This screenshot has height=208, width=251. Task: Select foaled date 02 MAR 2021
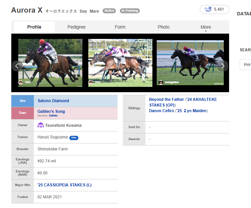(49, 197)
